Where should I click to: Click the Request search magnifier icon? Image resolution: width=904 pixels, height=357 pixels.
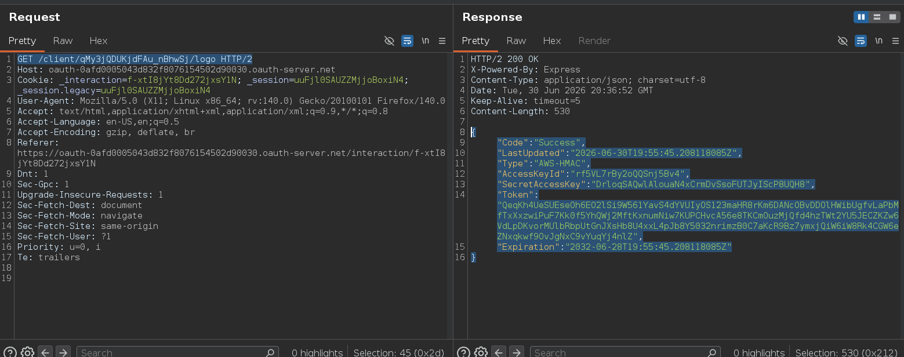tap(270, 352)
